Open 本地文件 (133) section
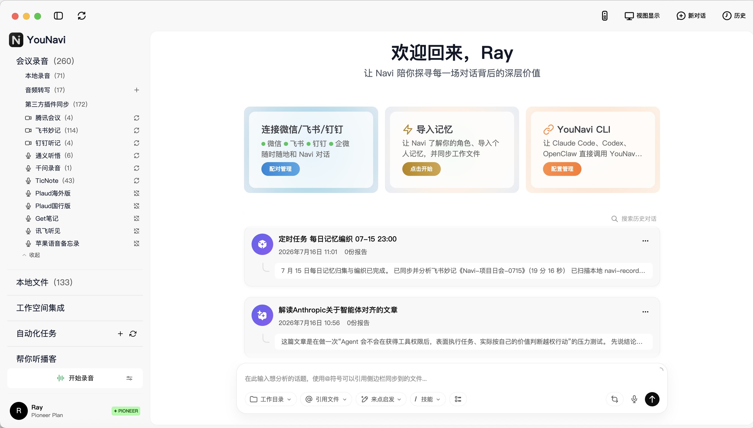Viewport: 753px width, 428px height. (44, 282)
